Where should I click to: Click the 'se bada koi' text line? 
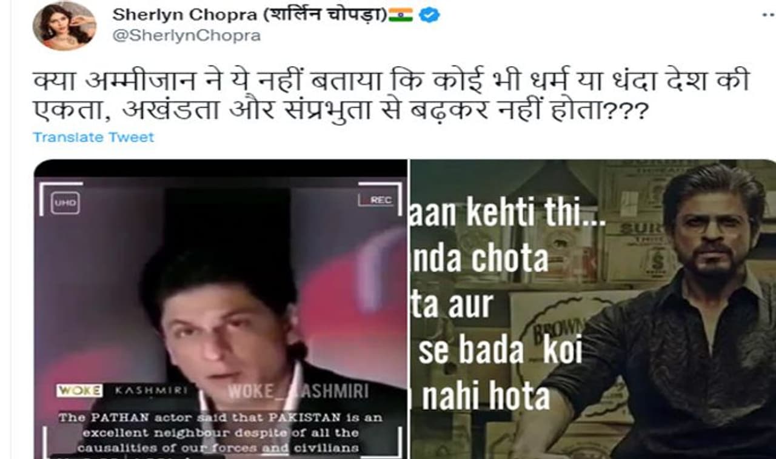(x=500, y=351)
